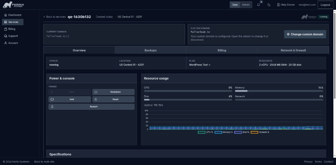336x165 pixels.
Task: Click the Specifications section heading
Action: point(60,154)
